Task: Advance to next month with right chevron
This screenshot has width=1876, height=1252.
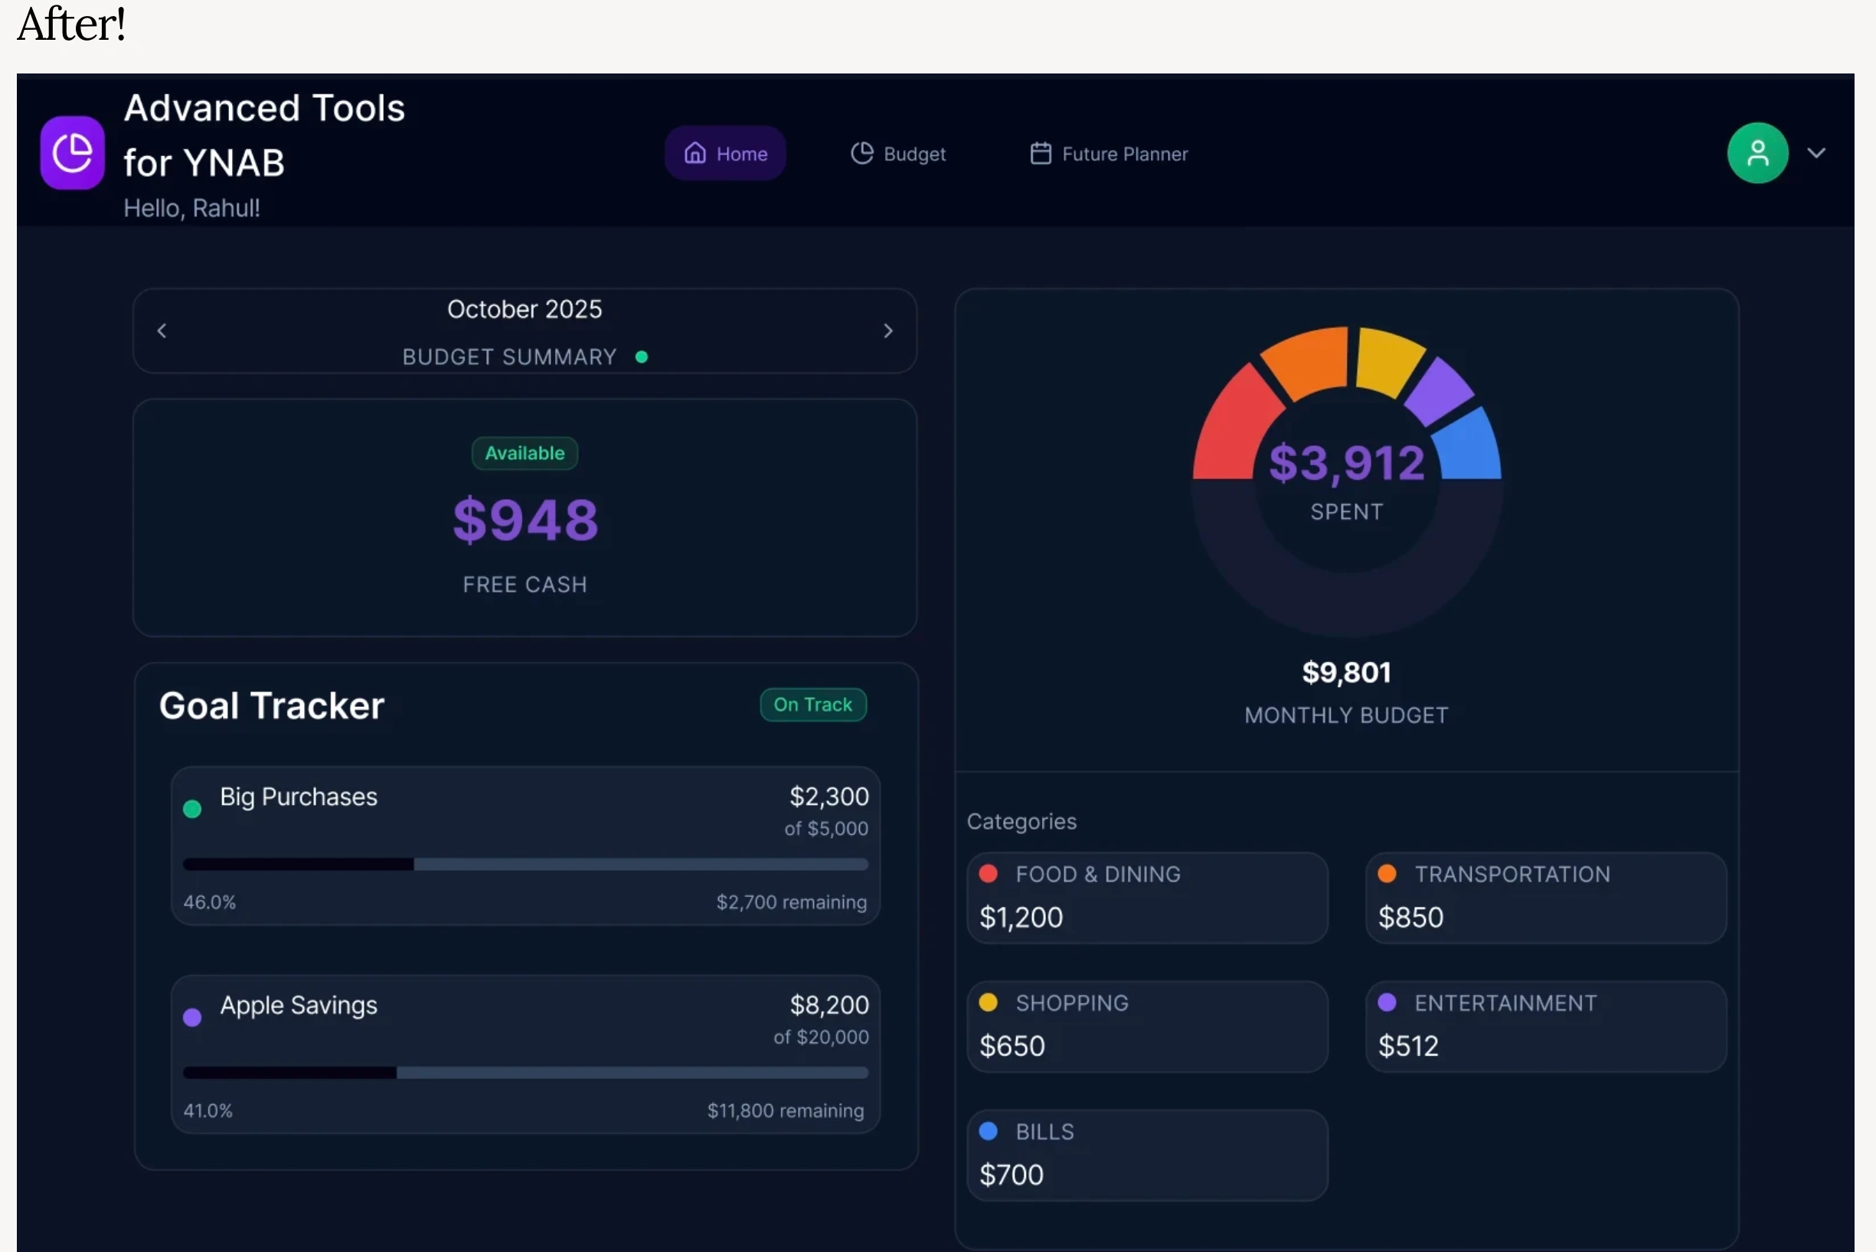Action: click(887, 331)
